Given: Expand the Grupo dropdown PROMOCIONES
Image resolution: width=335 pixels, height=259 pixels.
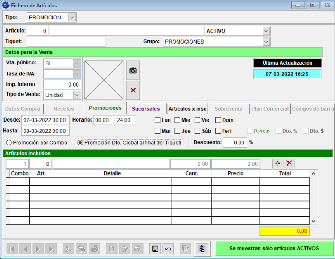Looking at the screenshot, I should point(266,42).
